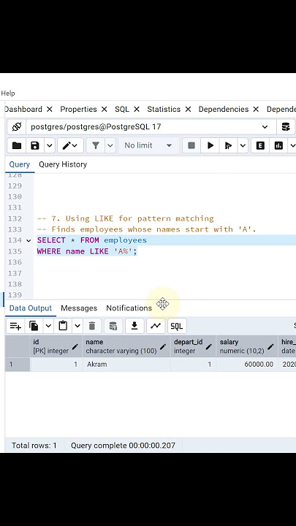Run the Explain query icon

(260, 145)
